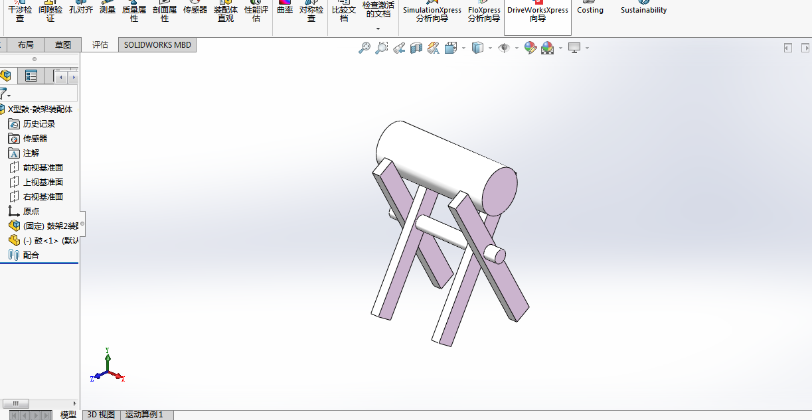Expand the dropdown under 检查激活的文档
The height and width of the screenshot is (420, 812).
pos(378,29)
